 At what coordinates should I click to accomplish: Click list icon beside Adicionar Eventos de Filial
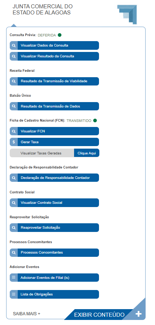click(x=14, y=277)
